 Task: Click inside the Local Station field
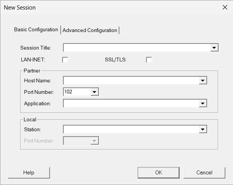coord(131,129)
